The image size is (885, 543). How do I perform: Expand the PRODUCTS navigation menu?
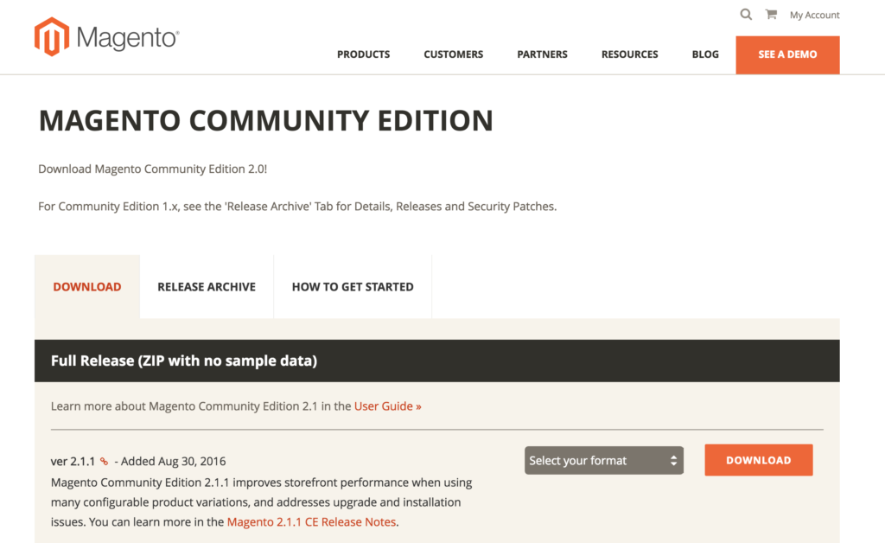(363, 54)
